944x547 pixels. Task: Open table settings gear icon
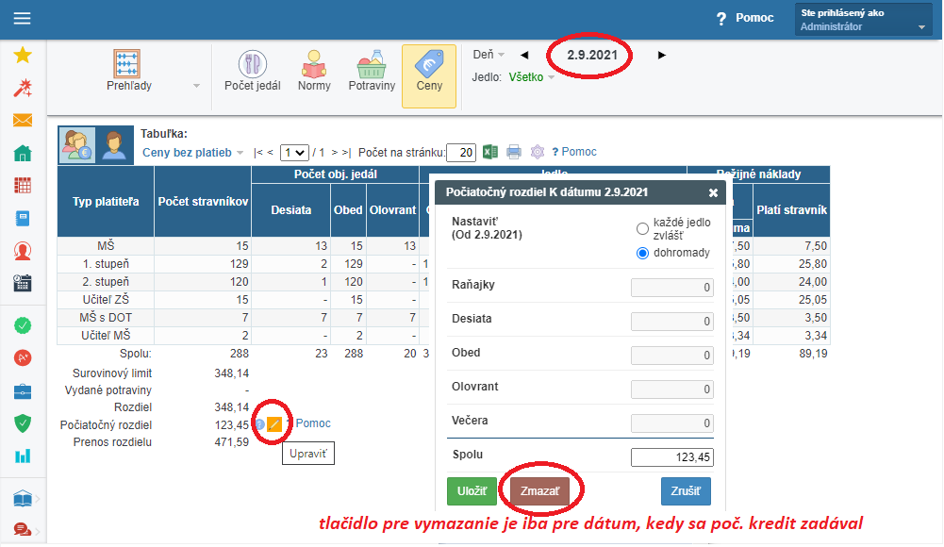[538, 152]
